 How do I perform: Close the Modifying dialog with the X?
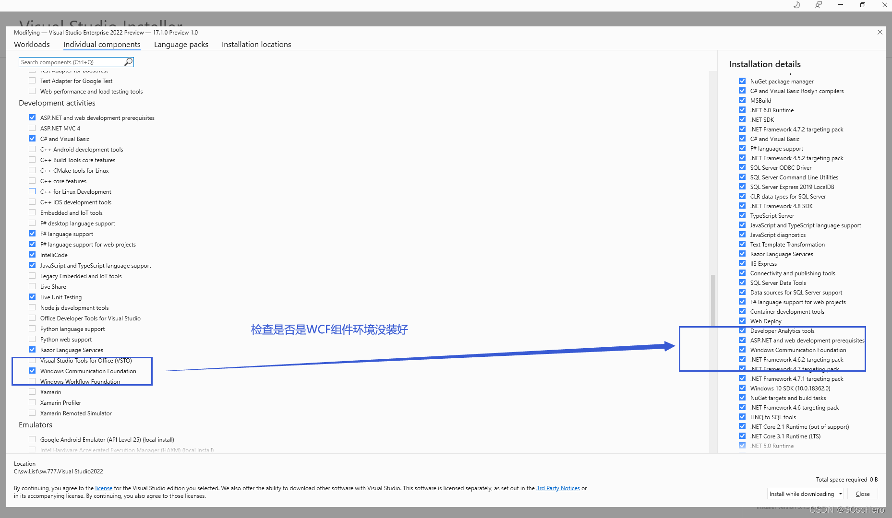880,32
